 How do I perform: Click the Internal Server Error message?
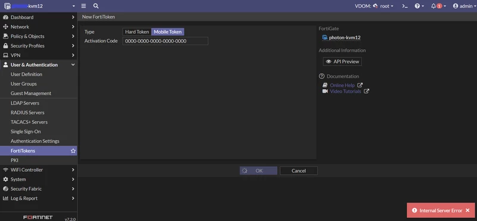click(x=441, y=210)
